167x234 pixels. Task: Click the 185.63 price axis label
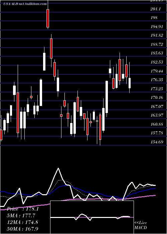(157, 53)
